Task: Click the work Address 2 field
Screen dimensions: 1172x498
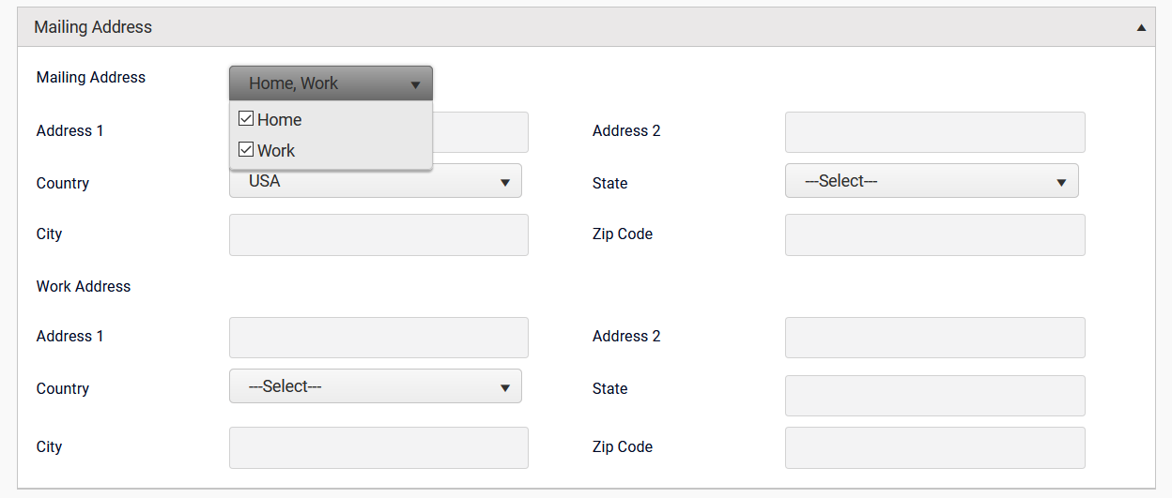Action: click(x=934, y=338)
